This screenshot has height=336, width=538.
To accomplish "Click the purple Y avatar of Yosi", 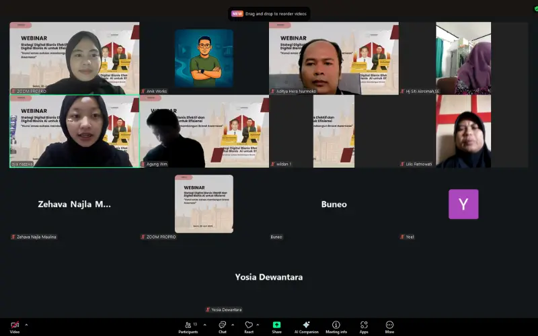I will [x=463, y=204].
